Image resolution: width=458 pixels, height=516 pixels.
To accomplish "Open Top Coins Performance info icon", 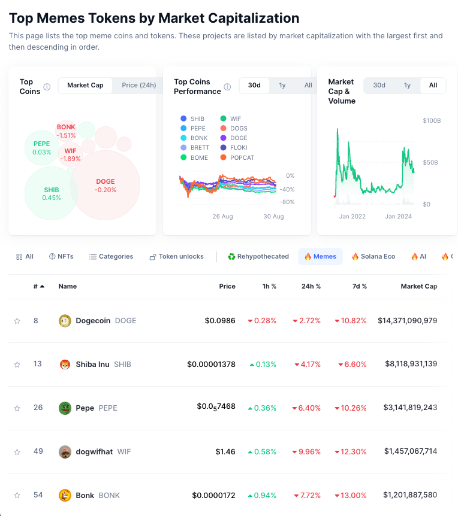I will point(227,87).
